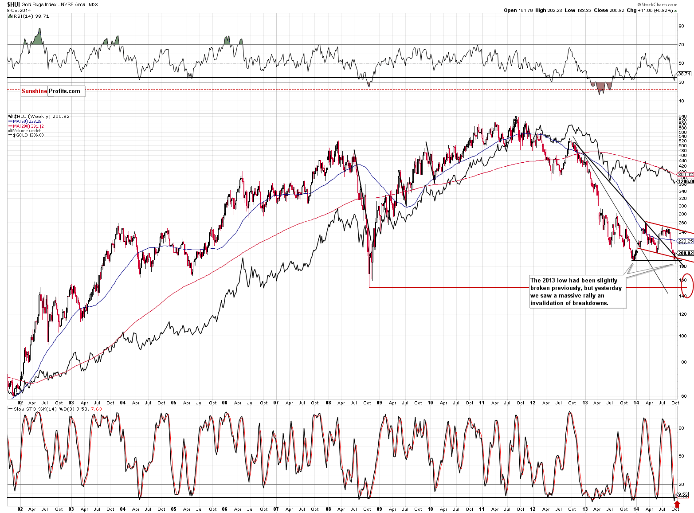Screen dimensions: 694x513
Task: Click the 'Volume undef' legend entry
Action: pos(27,130)
